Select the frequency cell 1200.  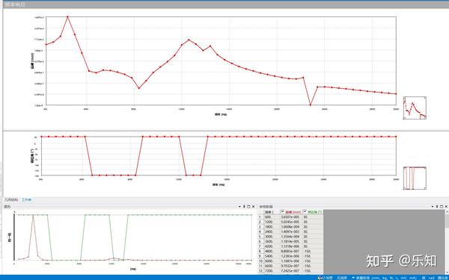pyautogui.click(x=272, y=222)
